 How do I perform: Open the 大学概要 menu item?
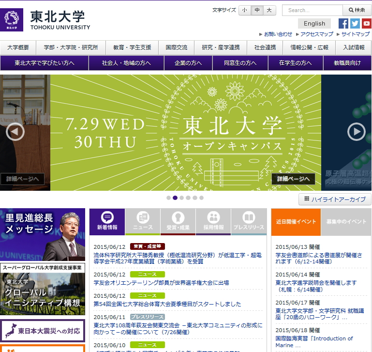coord(18,47)
